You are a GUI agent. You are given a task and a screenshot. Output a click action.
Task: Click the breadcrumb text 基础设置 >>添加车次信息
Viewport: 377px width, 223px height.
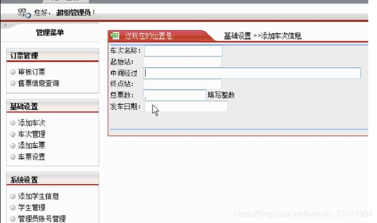263,36
